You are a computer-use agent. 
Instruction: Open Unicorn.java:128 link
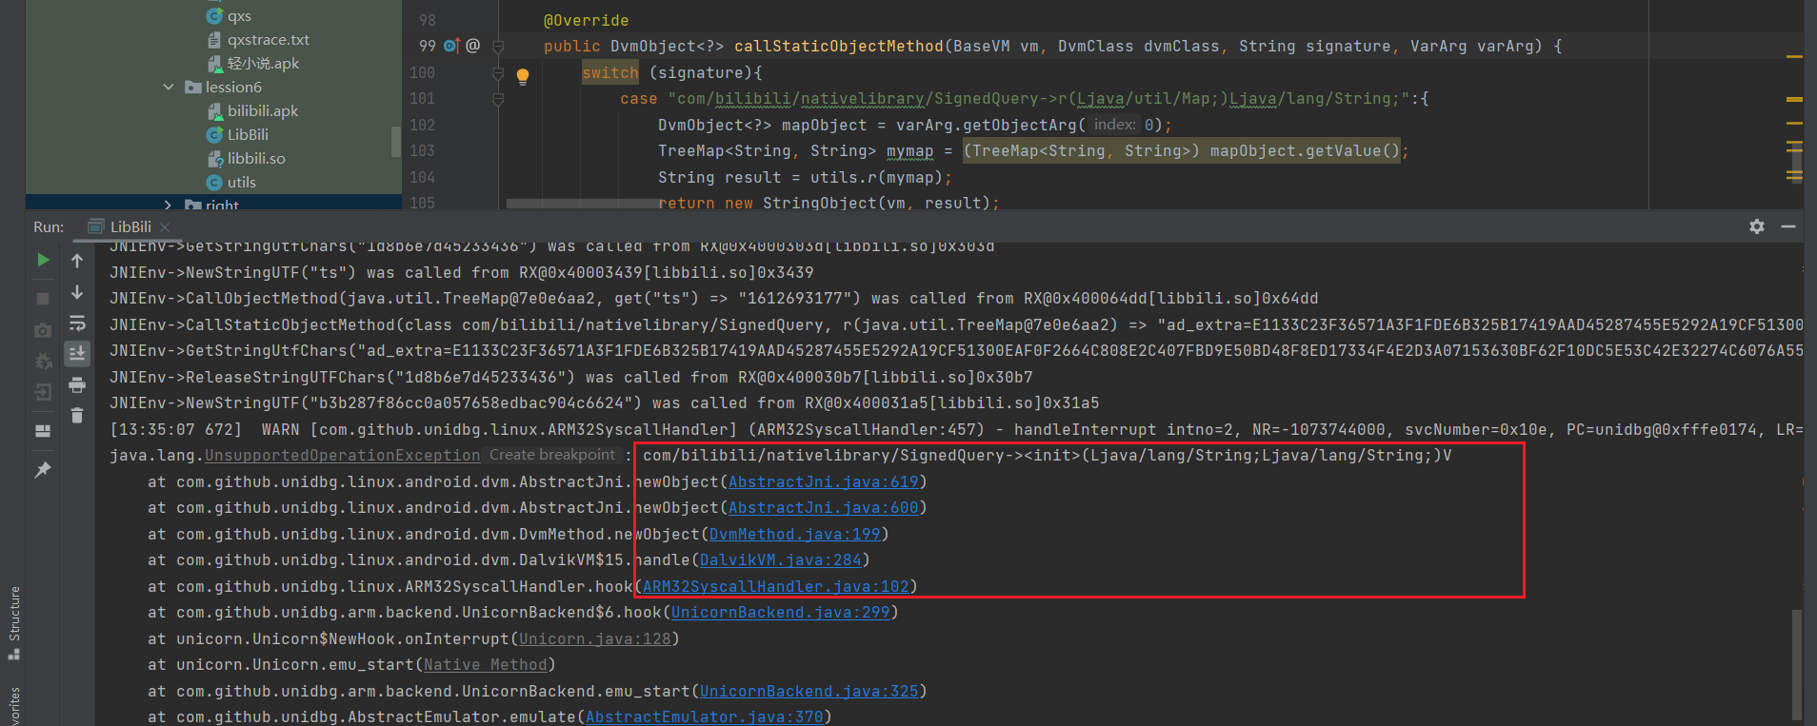(594, 639)
